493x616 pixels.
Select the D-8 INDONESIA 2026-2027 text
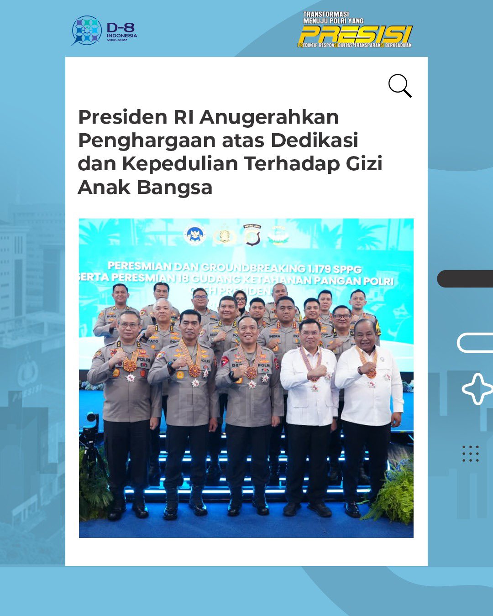pyautogui.click(x=122, y=32)
